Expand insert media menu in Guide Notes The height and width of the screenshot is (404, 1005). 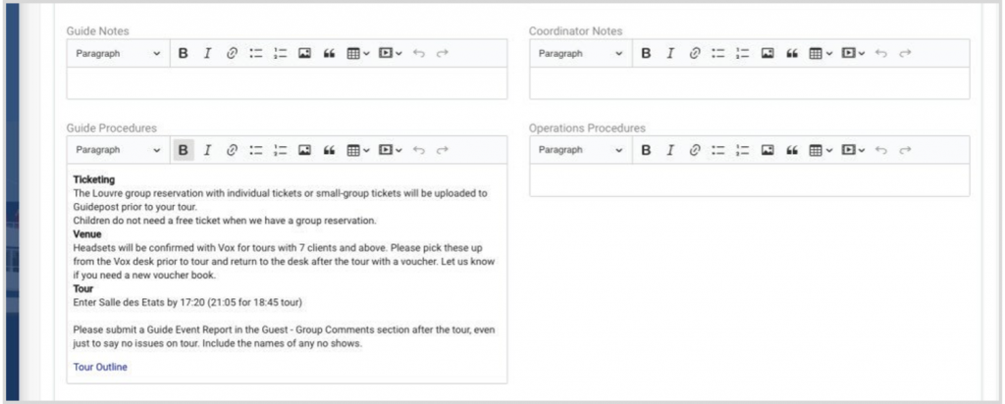(390, 53)
